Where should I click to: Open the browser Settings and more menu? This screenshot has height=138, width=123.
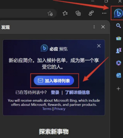click(x=104, y=13)
